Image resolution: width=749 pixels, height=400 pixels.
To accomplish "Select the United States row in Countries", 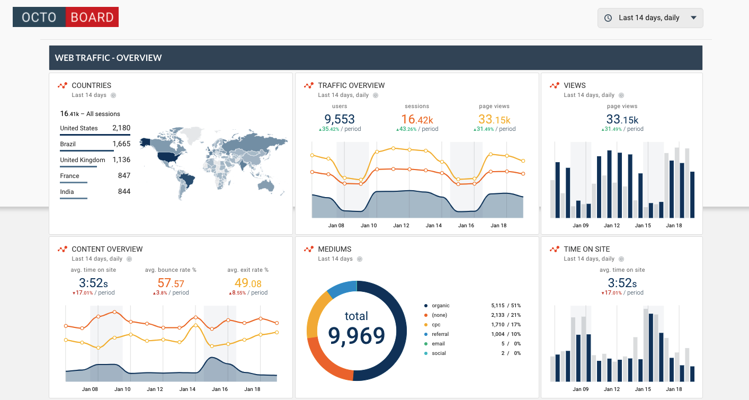I will (95, 129).
